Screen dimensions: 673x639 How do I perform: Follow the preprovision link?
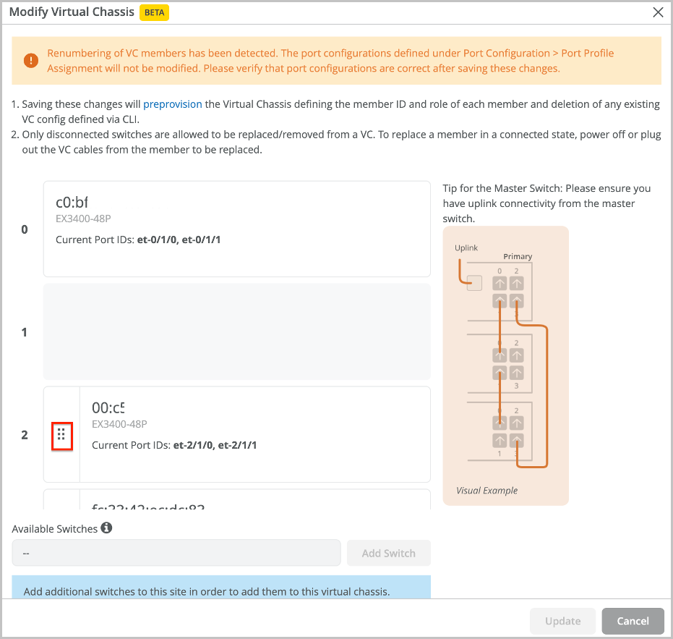coord(173,104)
